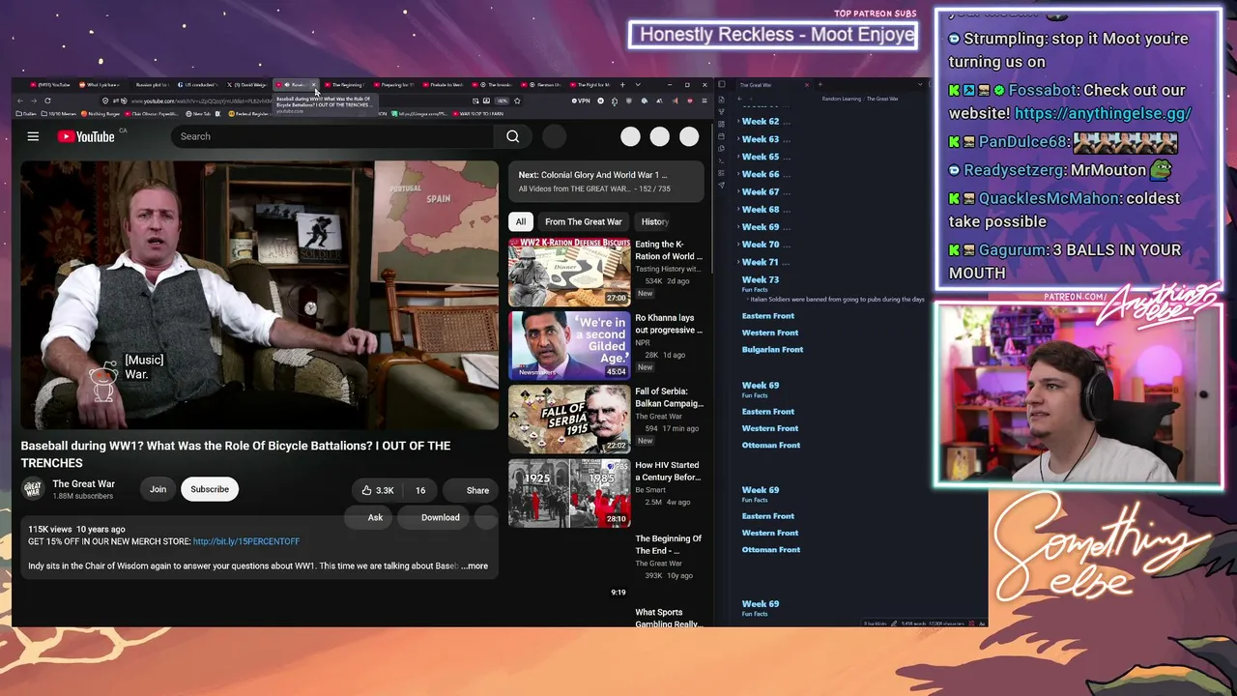Viewport: 1237px width, 696px height.
Task: Close the active Baseball video browser tab
Action: [x=313, y=85]
